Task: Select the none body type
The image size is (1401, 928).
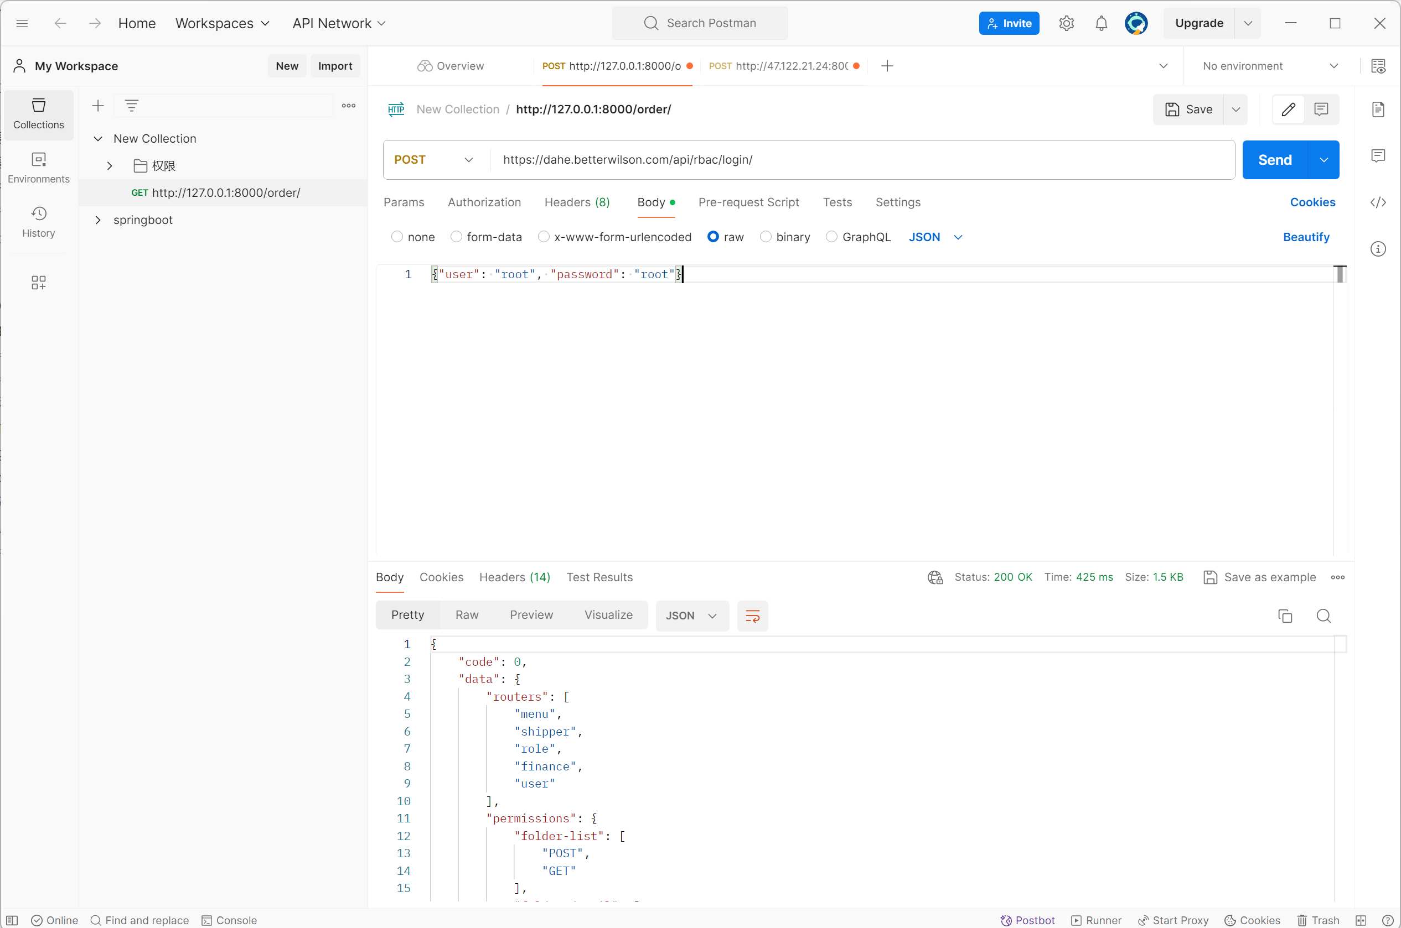Action: tap(397, 237)
